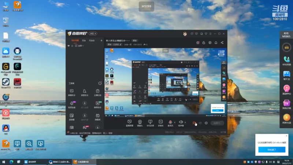Screen dimensions: 293x165
Task: Switch to the third scene tab
Action: click(x=92, y=41)
